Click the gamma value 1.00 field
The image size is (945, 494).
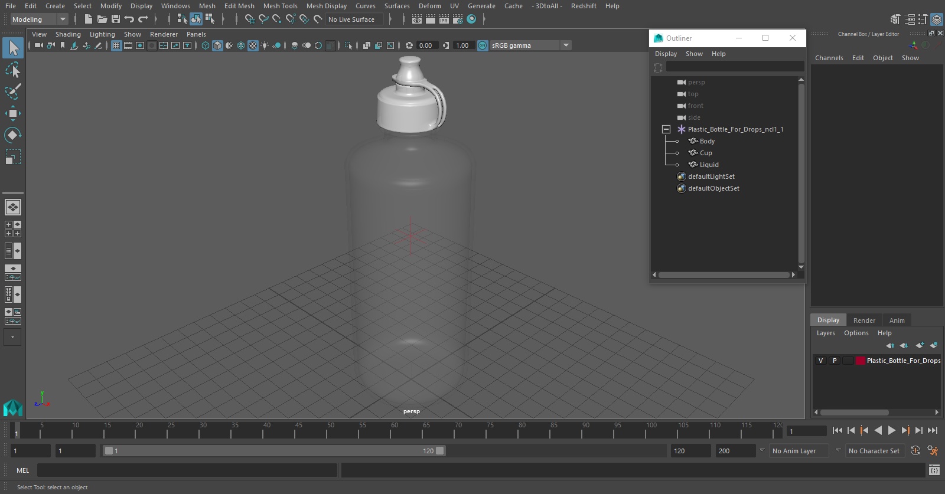pos(464,45)
